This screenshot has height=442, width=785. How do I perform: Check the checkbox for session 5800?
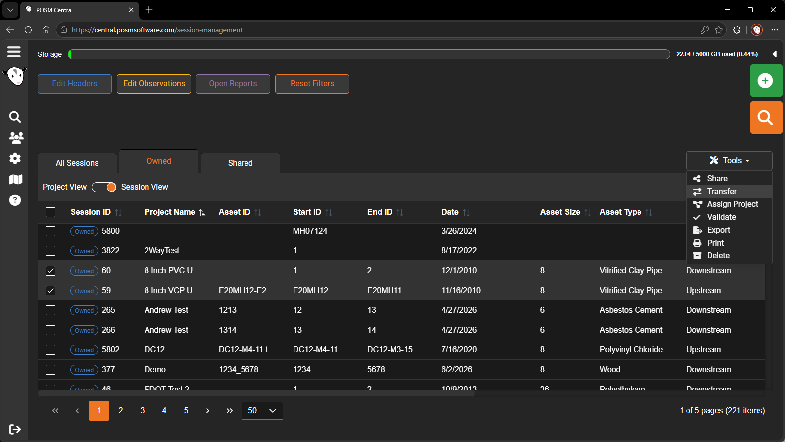50,231
